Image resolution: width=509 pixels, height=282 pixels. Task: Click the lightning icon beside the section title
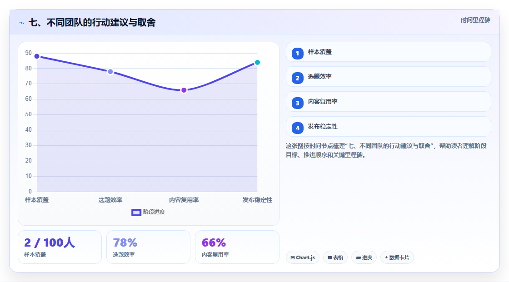(x=22, y=23)
